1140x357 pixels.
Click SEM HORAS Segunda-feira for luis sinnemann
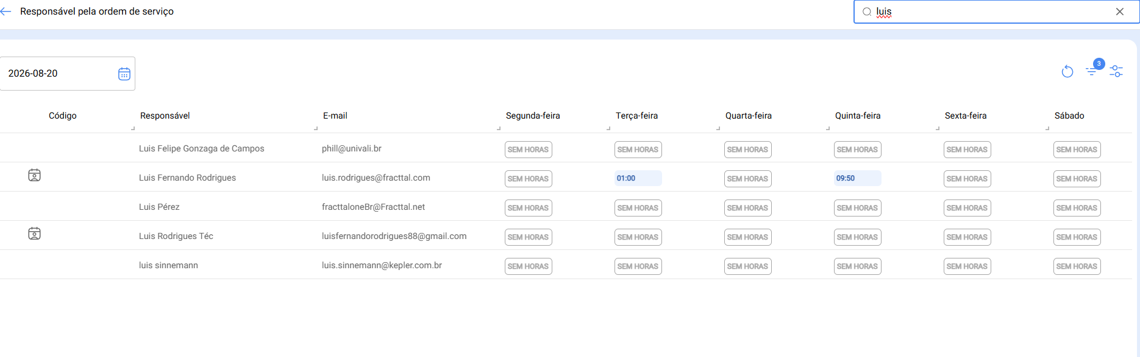[529, 266]
